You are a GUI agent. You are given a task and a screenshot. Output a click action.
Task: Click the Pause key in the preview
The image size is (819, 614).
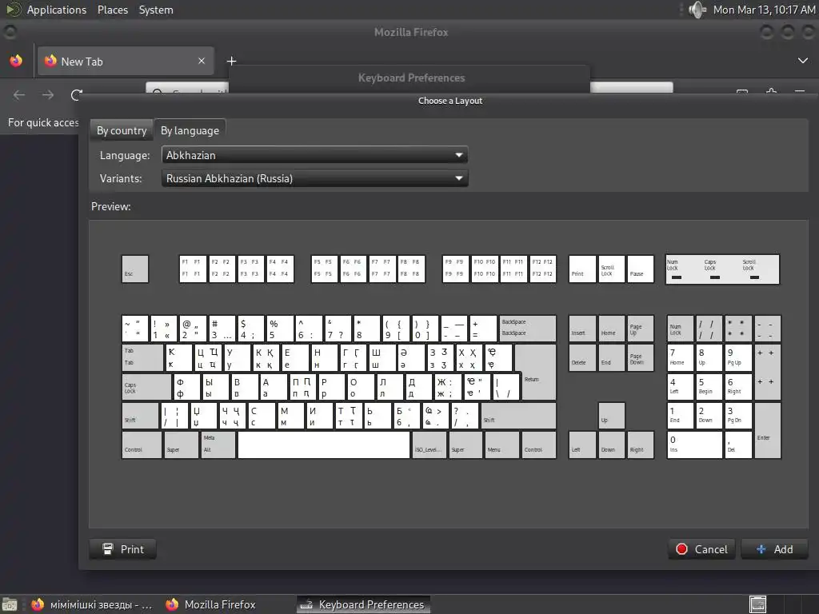[x=641, y=269]
